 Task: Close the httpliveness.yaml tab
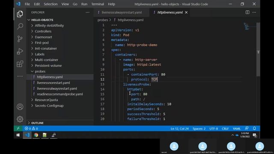click(x=186, y=12)
